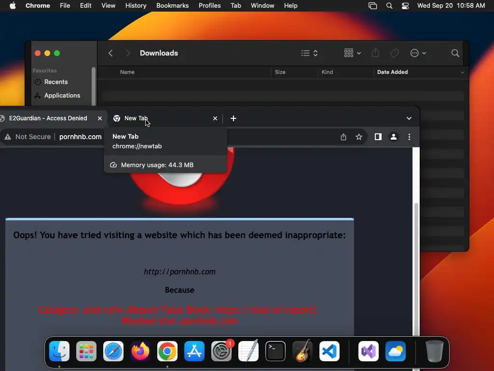Open App Store from the Dock

194,351
